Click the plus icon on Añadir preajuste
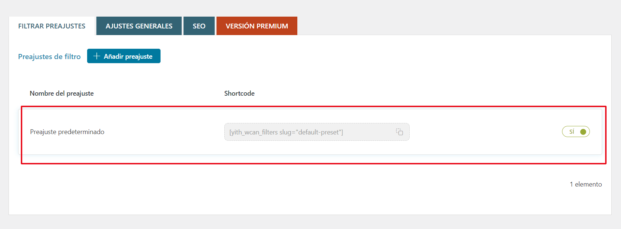The image size is (621, 229). pos(97,56)
